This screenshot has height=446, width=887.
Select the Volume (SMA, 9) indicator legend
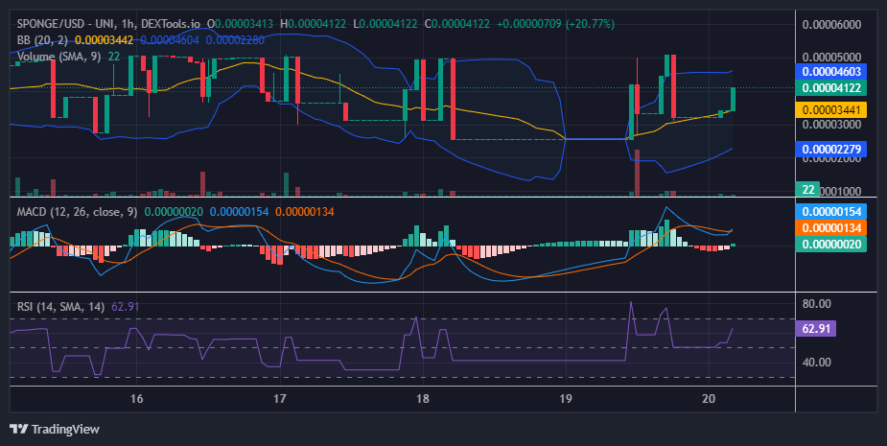60,57
